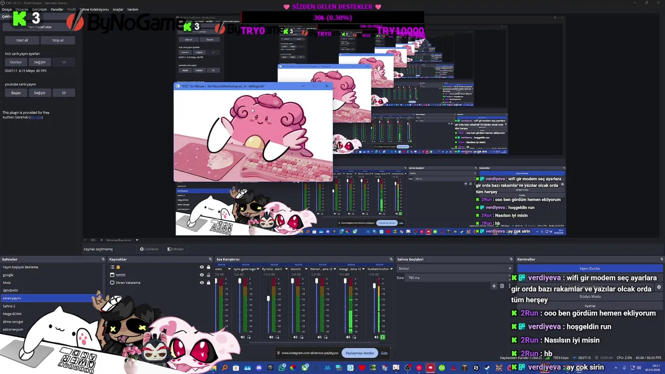Open Özellikler gear for selected source
The width and height of the screenshot is (665, 374).
pos(149,249)
